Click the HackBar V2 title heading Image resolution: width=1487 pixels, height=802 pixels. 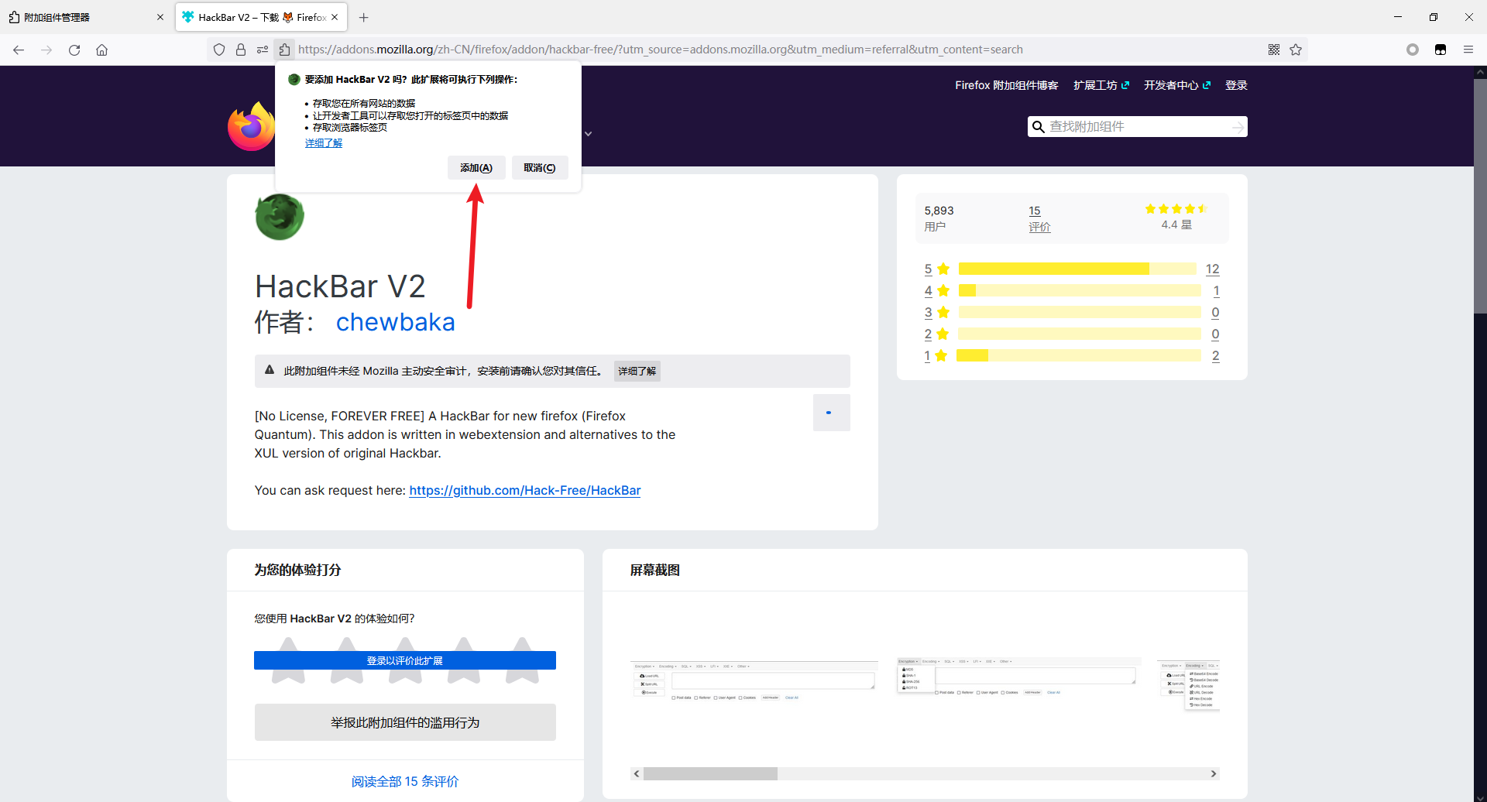340,286
